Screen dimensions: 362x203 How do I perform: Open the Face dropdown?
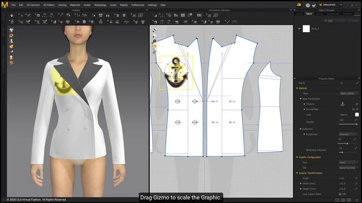[348, 162]
